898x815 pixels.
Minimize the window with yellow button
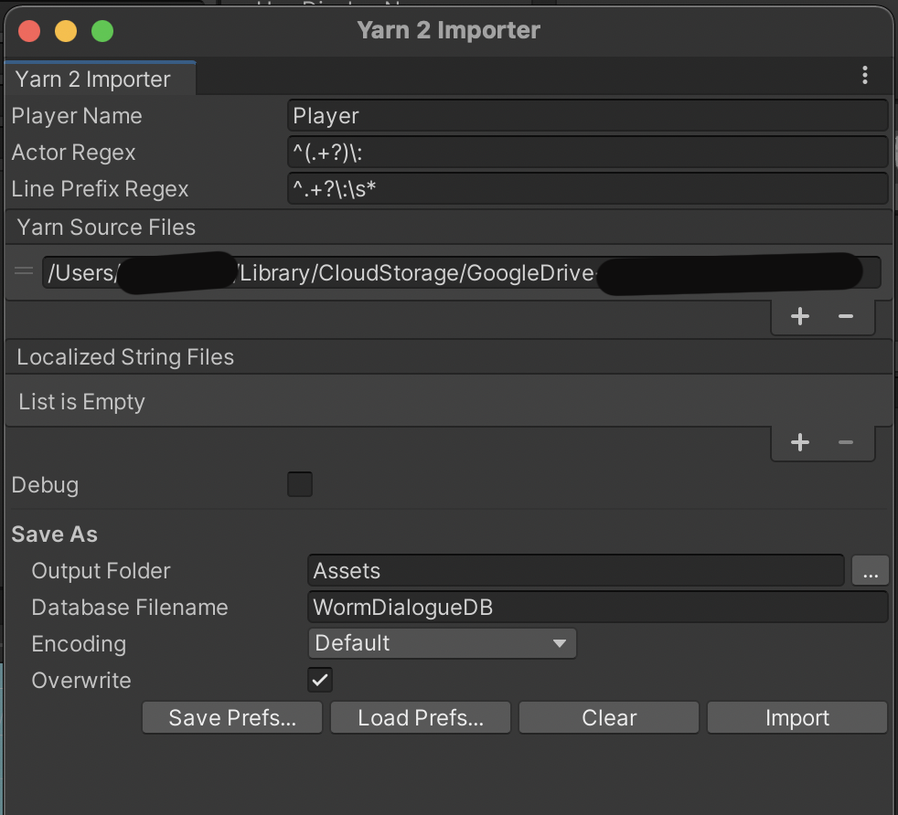66,31
